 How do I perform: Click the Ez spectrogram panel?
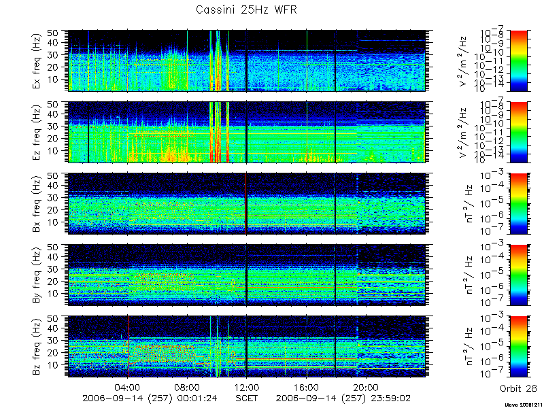coord(246,132)
